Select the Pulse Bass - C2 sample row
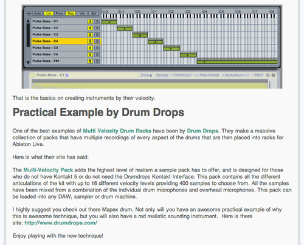Image resolution: width=304 pixels, height=245 pixels. pyautogui.click(x=66, y=28)
